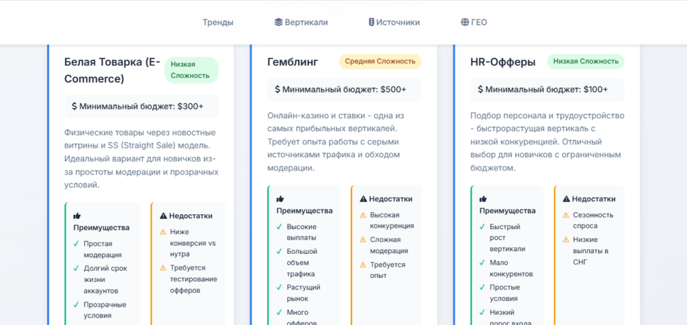The height and width of the screenshot is (325, 687).
Task: Click the HR-Офферы Низкая Сложность green badge
Action: (x=586, y=62)
